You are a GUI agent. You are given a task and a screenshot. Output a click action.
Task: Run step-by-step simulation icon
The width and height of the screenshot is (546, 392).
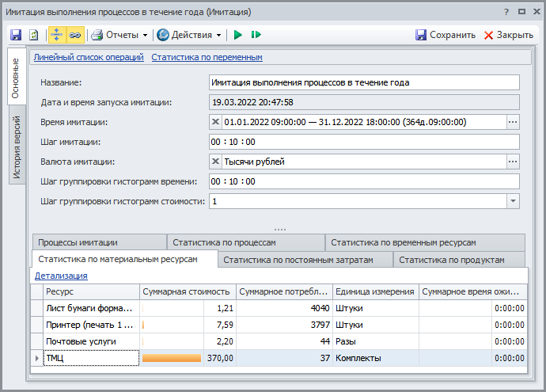click(x=256, y=35)
